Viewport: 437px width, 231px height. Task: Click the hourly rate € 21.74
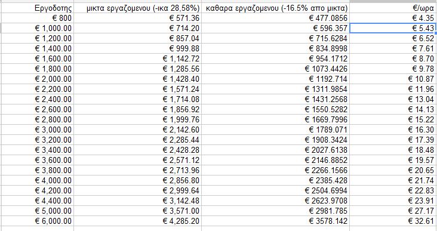tap(393, 181)
